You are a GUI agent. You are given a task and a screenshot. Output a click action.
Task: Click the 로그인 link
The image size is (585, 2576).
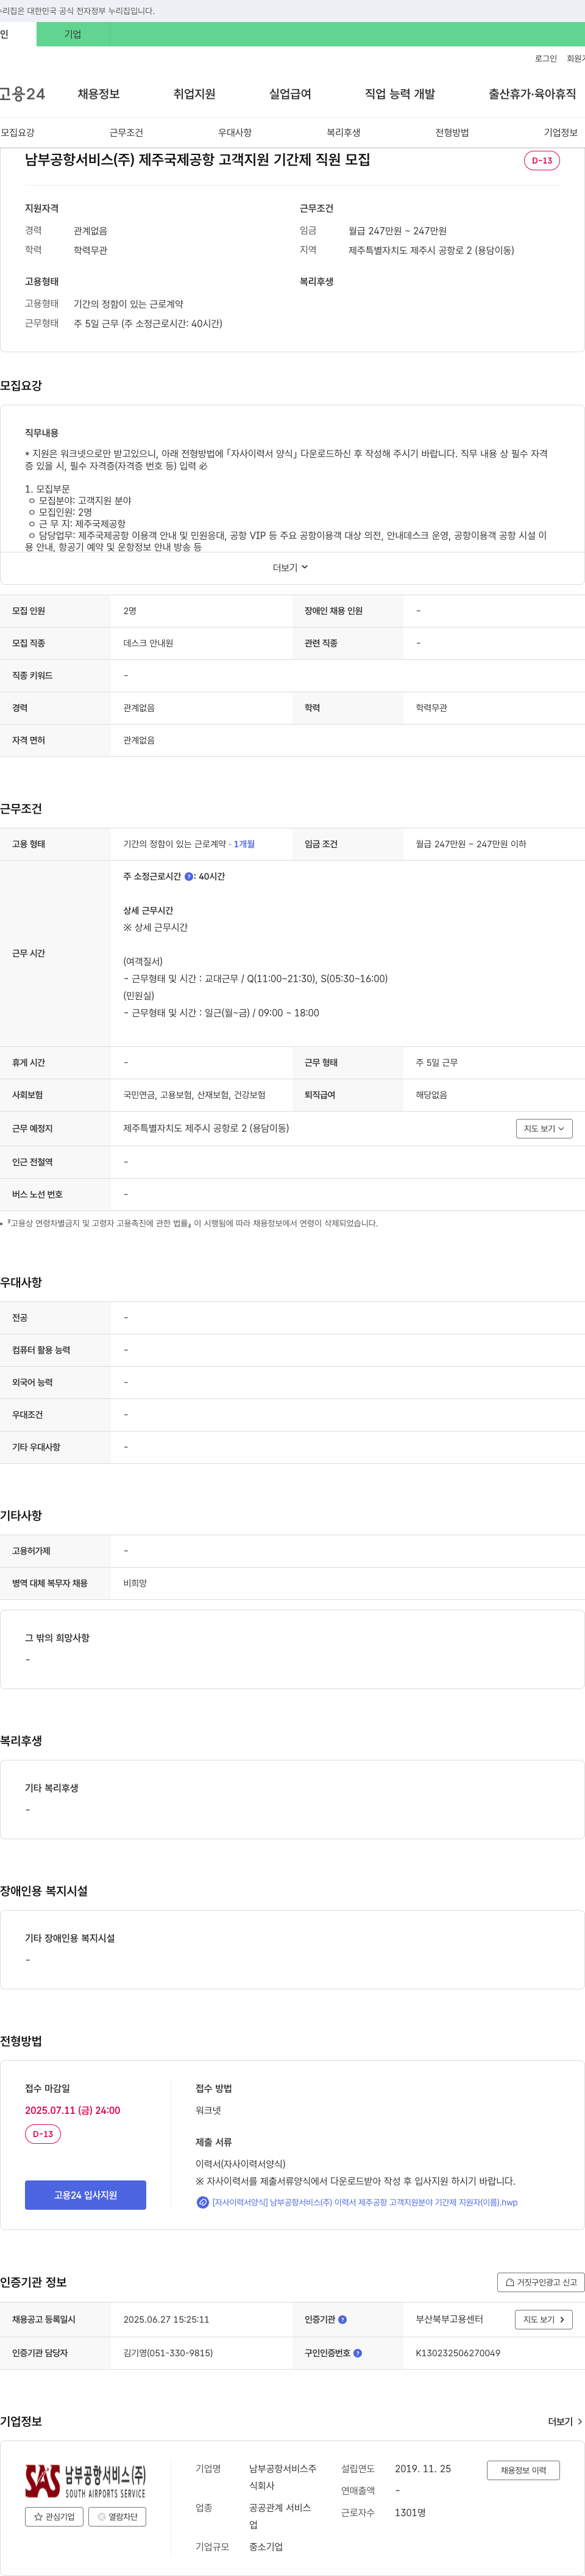(x=546, y=59)
